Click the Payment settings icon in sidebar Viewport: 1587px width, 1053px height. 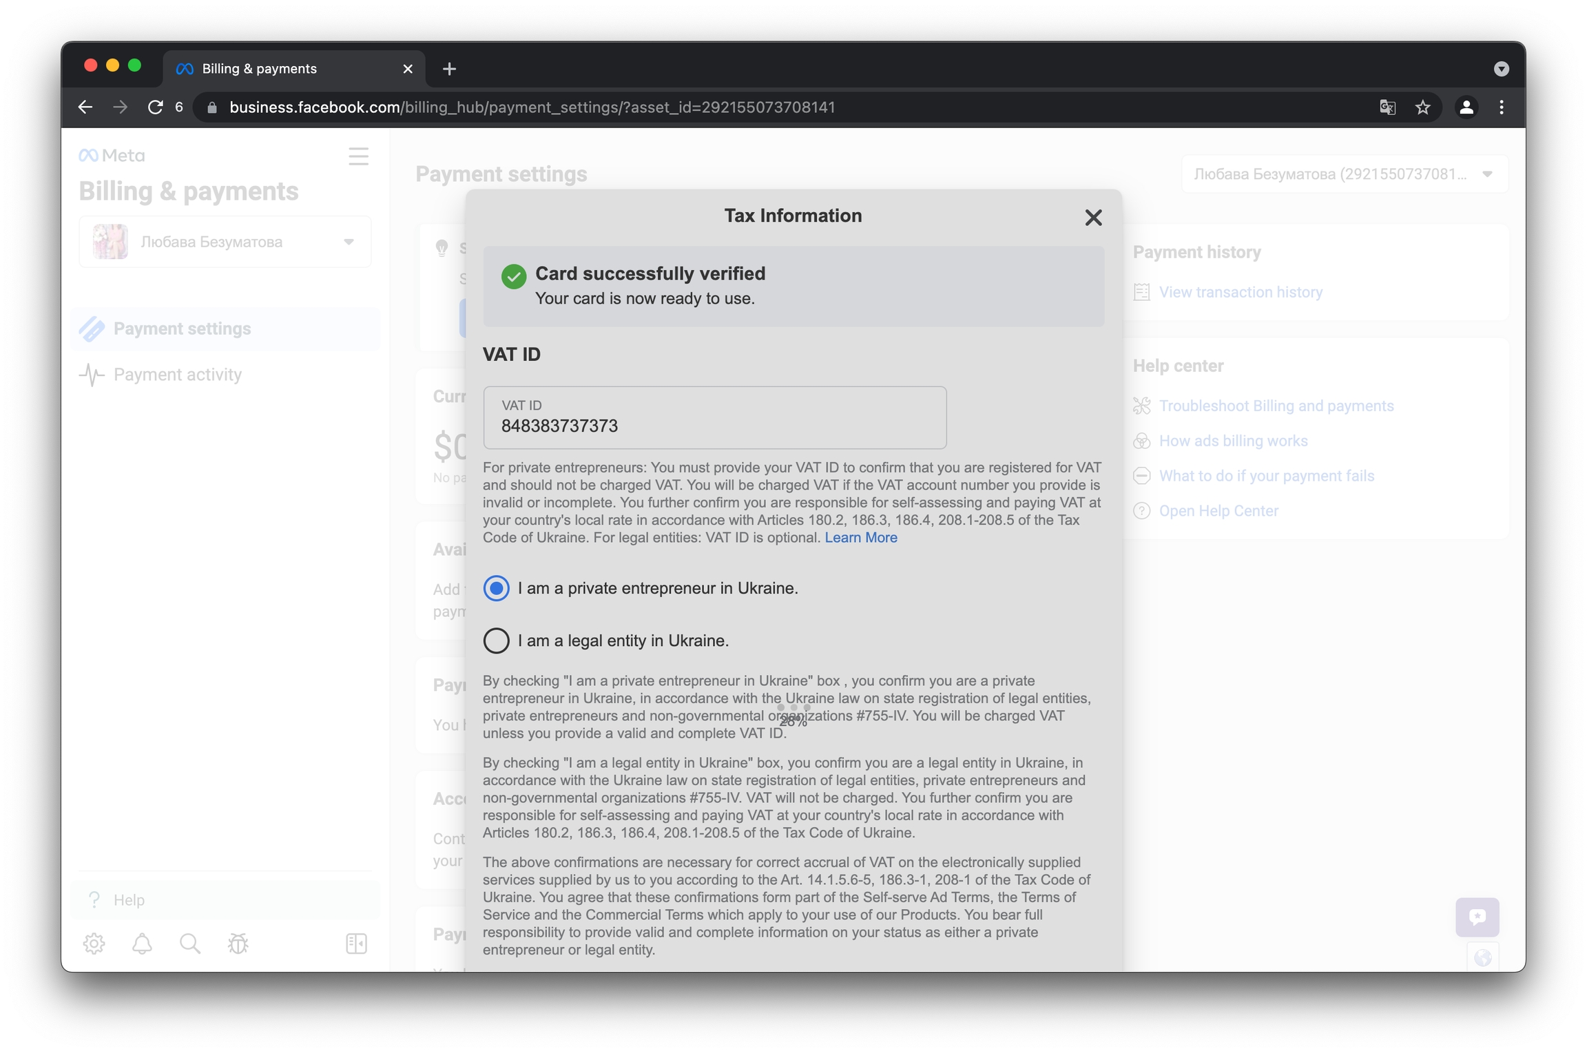pos(92,329)
